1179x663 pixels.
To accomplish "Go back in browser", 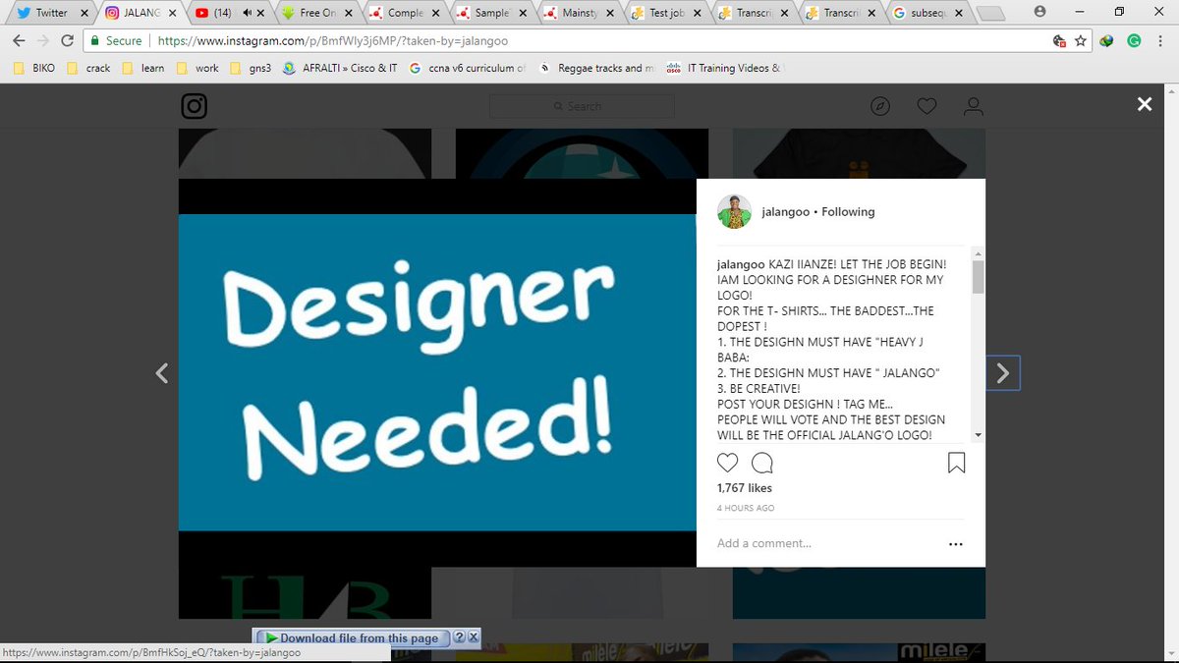I will (x=19, y=40).
